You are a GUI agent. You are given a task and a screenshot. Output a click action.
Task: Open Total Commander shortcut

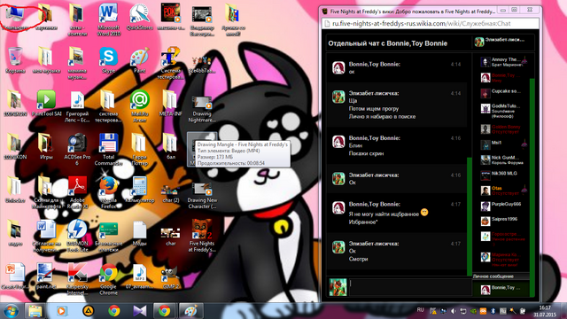coord(108,150)
